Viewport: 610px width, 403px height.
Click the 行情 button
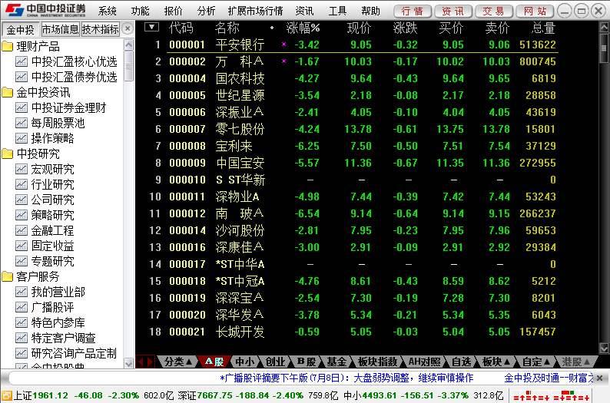(413, 12)
